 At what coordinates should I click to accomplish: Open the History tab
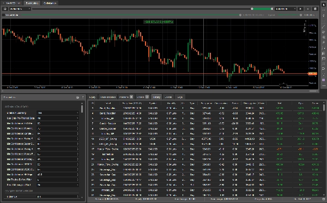pos(156,97)
